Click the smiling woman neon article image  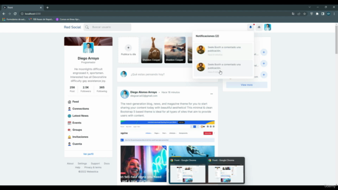pos(143,164)
